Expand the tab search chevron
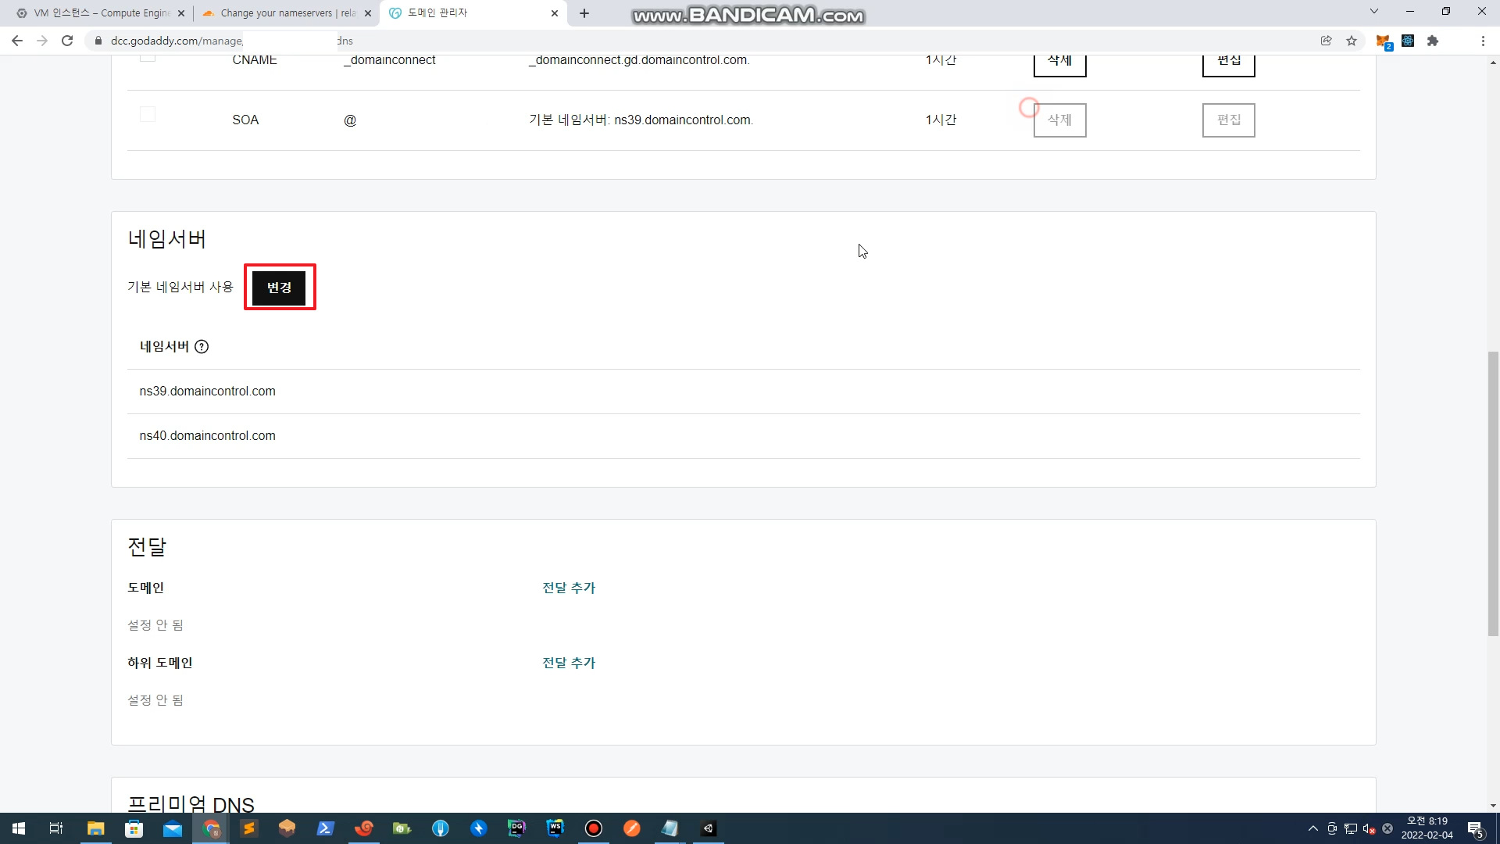This screenshot has height=844, width=1500. [1374, 12]
